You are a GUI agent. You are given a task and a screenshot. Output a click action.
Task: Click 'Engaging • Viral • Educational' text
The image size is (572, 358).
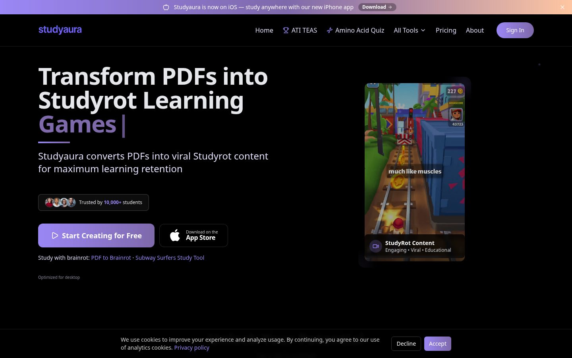click(418, 250)
